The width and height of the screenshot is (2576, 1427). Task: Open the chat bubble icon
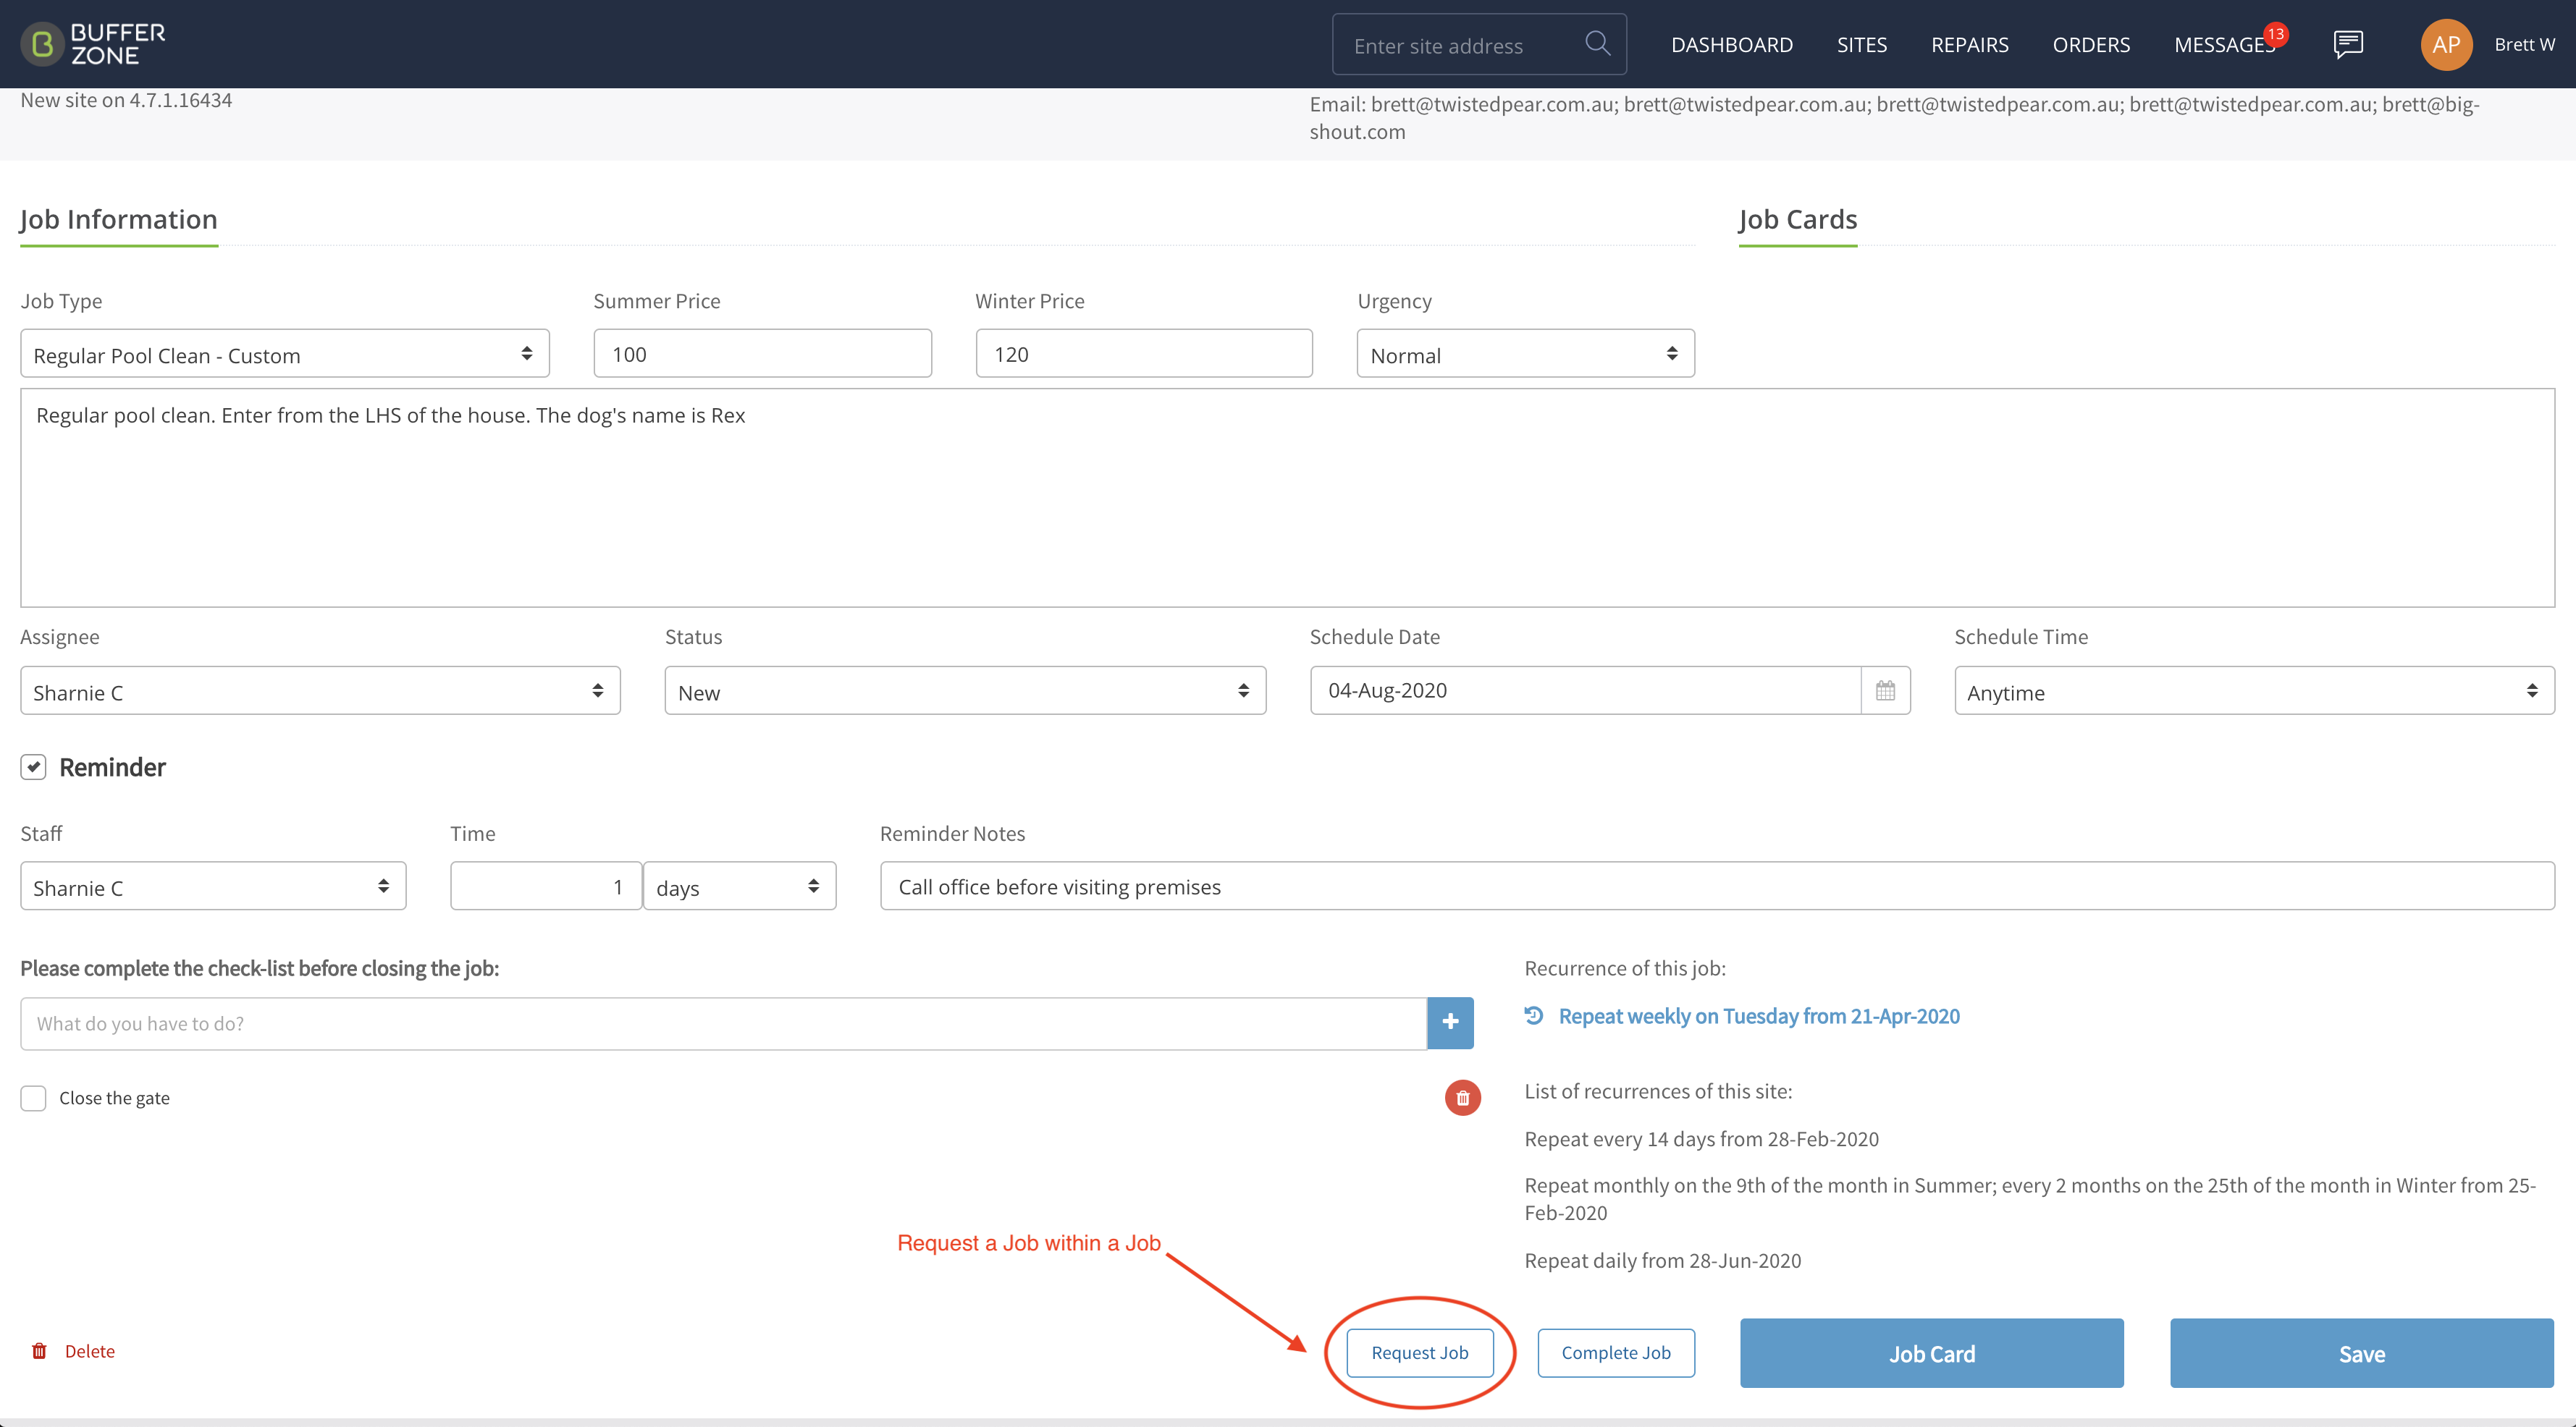(2348, 44)
